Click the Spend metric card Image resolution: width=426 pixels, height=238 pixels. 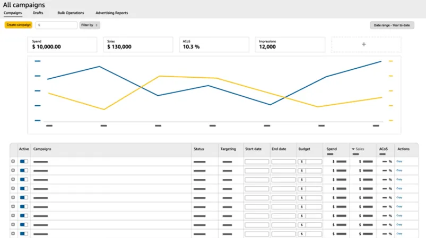[x=62, y=44]
